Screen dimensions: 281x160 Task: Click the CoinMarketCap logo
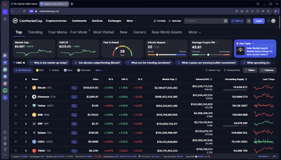pyautogui.click(x=28, y=21)
